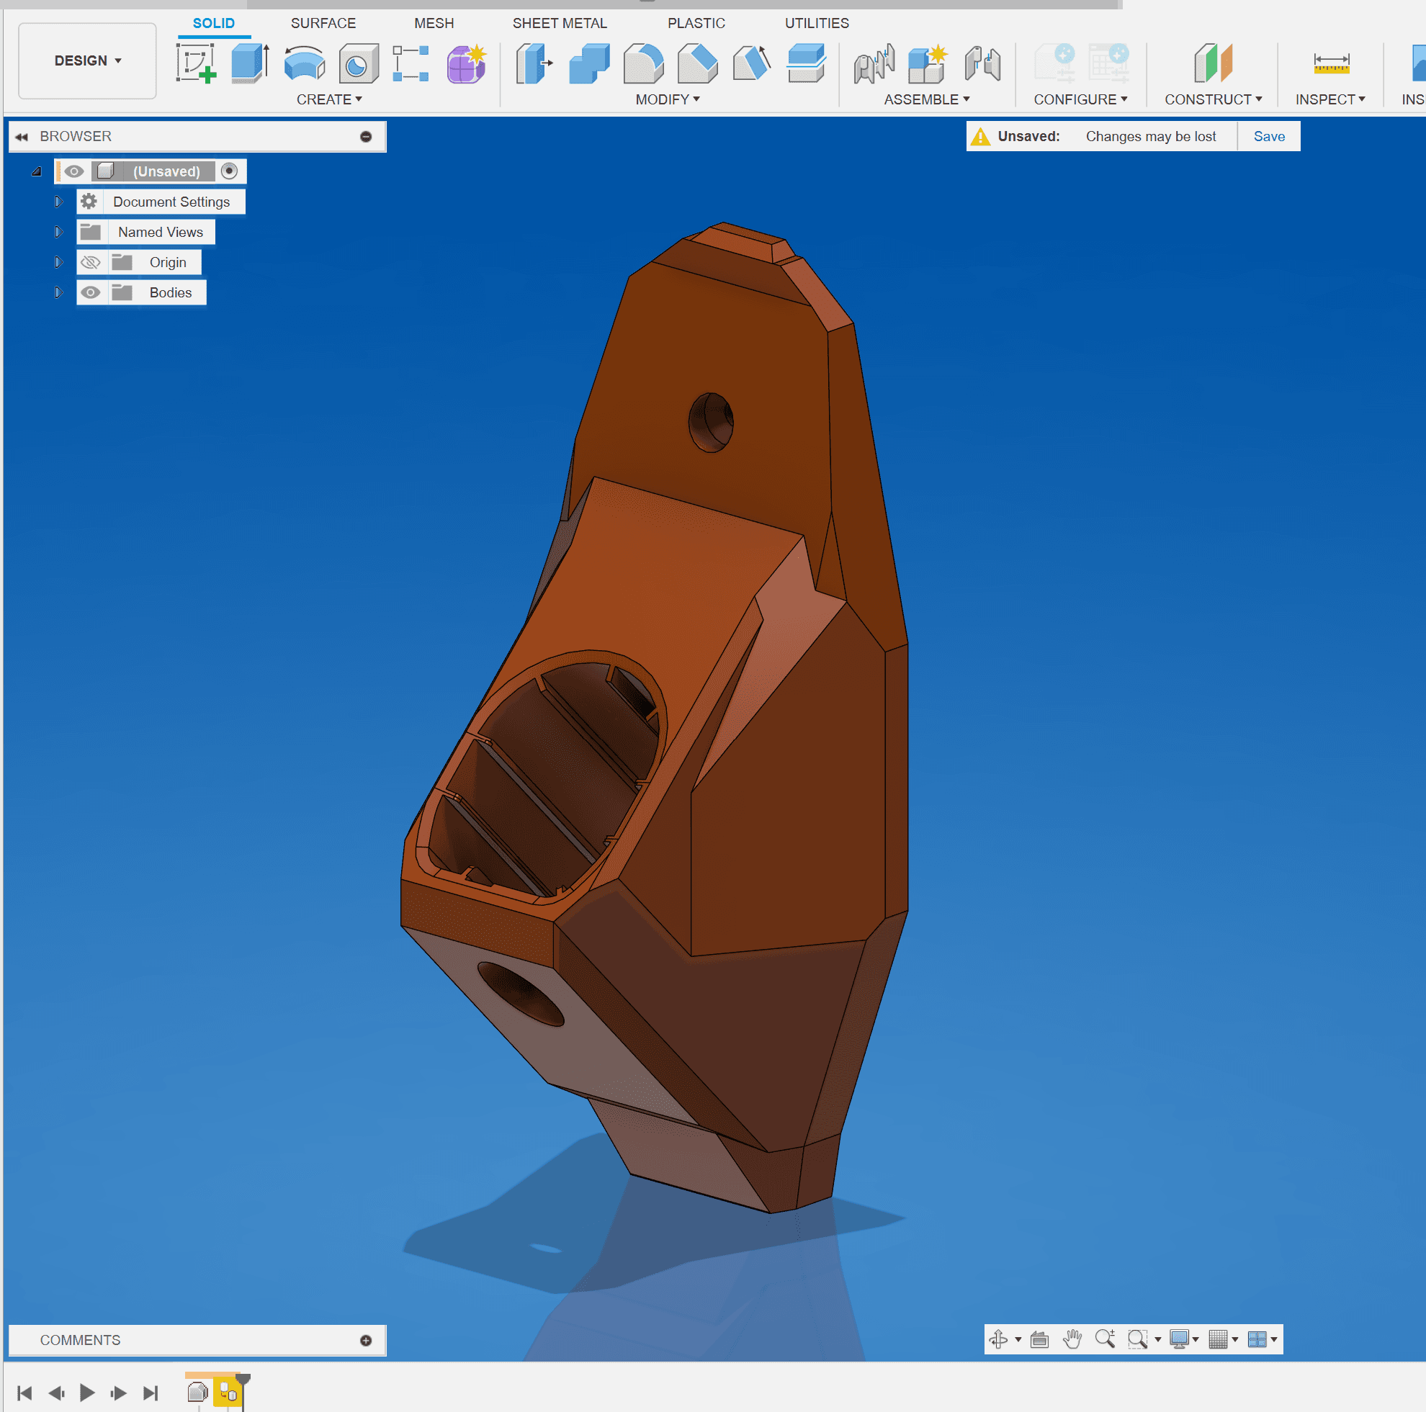Screen dimensions: 1426x1412
Task: Select the highlighted yellow timeline feature
Action: click(x=228, y=1392)
